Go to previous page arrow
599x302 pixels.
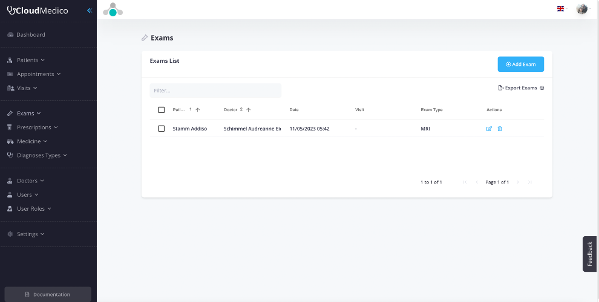477,182
